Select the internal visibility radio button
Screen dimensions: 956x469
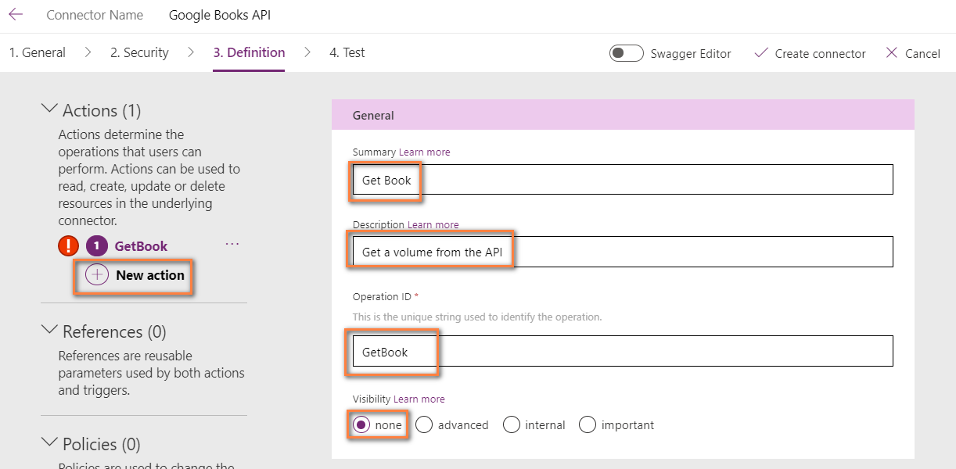[512, 425]
